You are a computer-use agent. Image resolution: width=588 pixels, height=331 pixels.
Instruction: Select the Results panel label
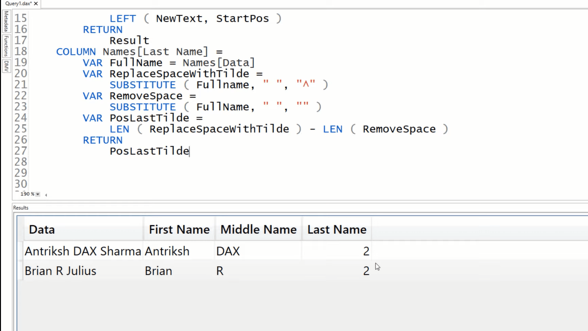click(x=21, y=208)
